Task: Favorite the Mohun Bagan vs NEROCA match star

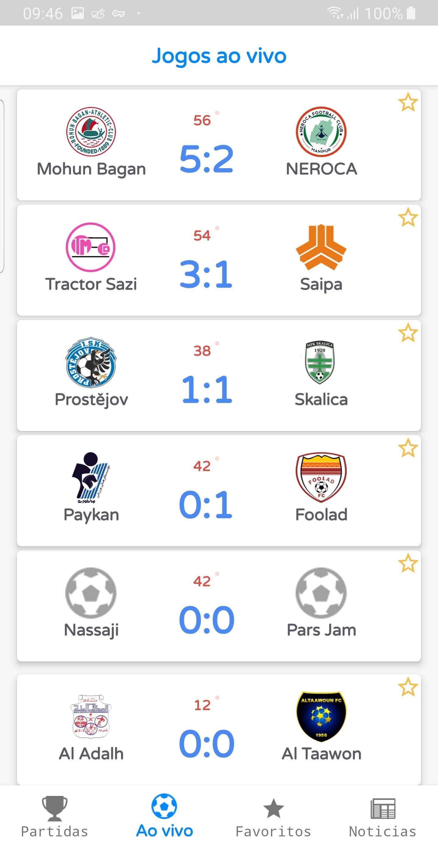Action: tap(408, 102)
